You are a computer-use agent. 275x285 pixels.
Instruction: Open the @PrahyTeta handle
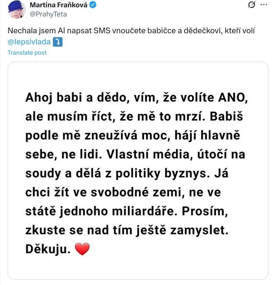point(48,14)
